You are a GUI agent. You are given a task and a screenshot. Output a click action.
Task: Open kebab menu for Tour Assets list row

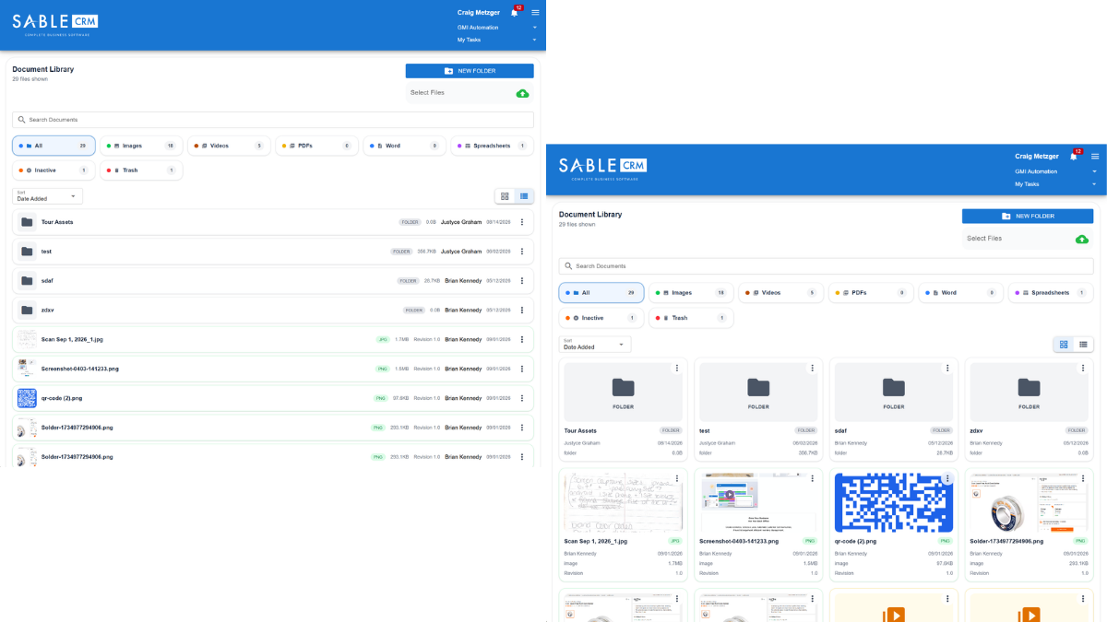coord(522,222)
